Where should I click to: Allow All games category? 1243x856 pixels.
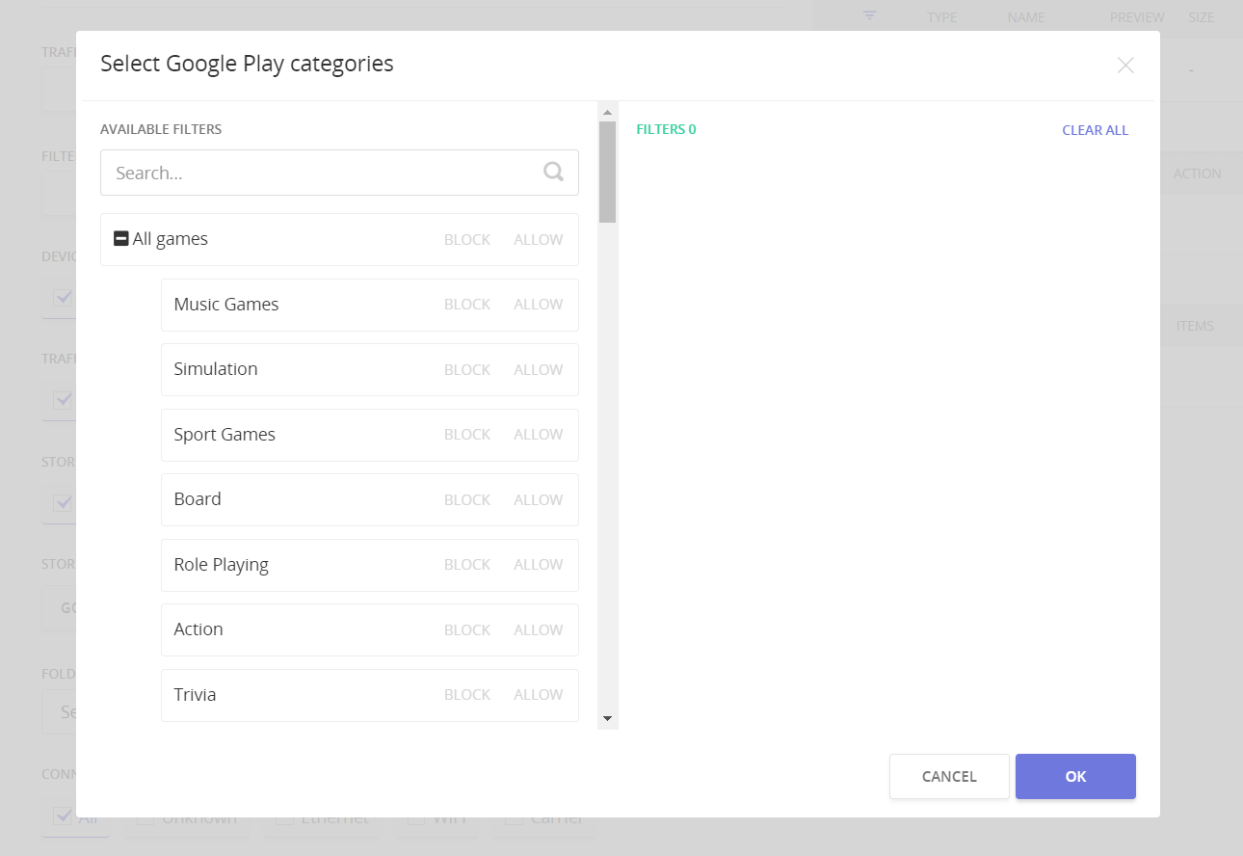(538, 240)
